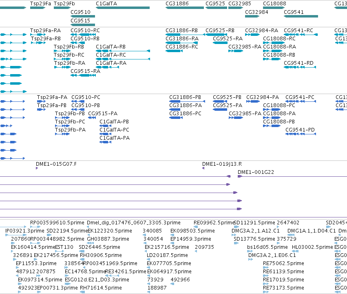
Task: Select EST SD11291.5prime
Action: coord(254,223)
